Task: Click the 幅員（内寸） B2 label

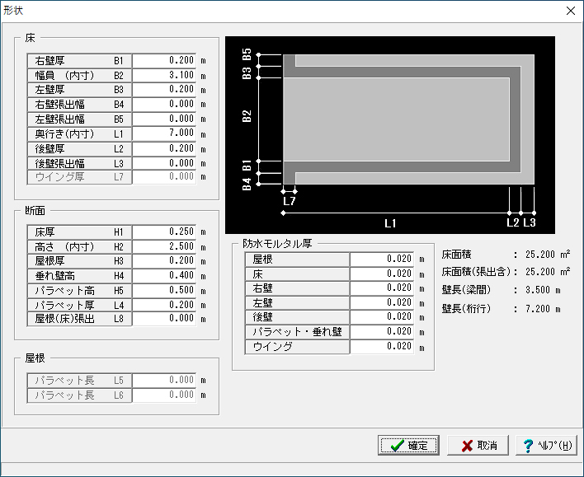Action: [x=79, y=75]
